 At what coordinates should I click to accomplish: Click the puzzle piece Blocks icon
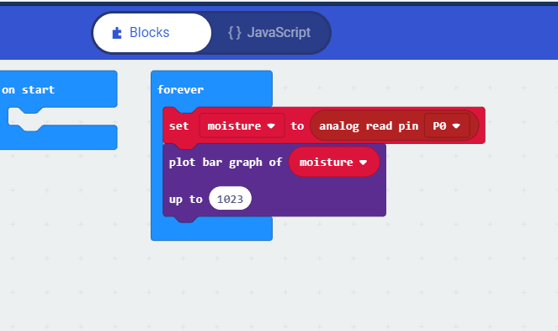[117, 33]
